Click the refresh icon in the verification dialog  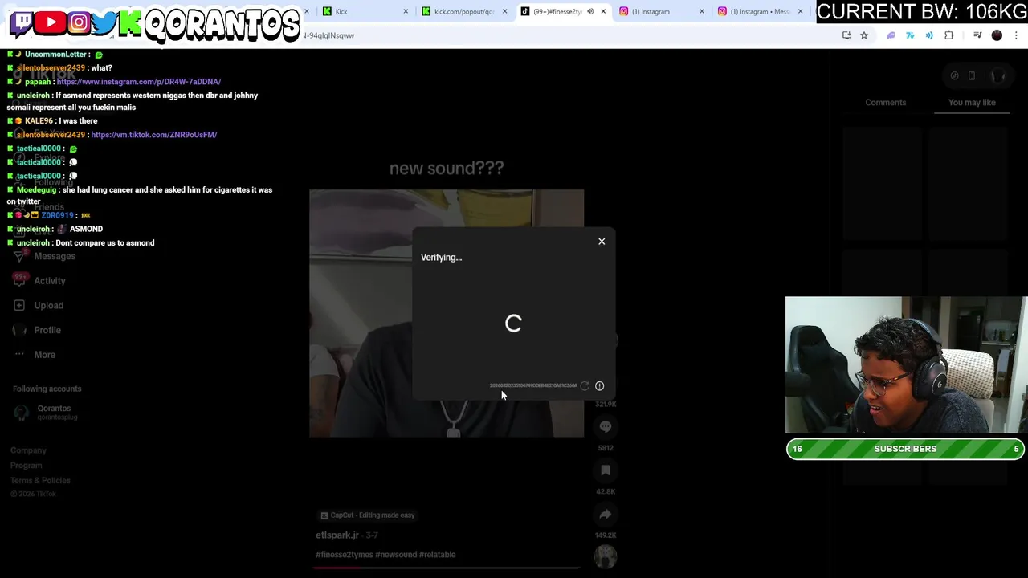(585, 386)
